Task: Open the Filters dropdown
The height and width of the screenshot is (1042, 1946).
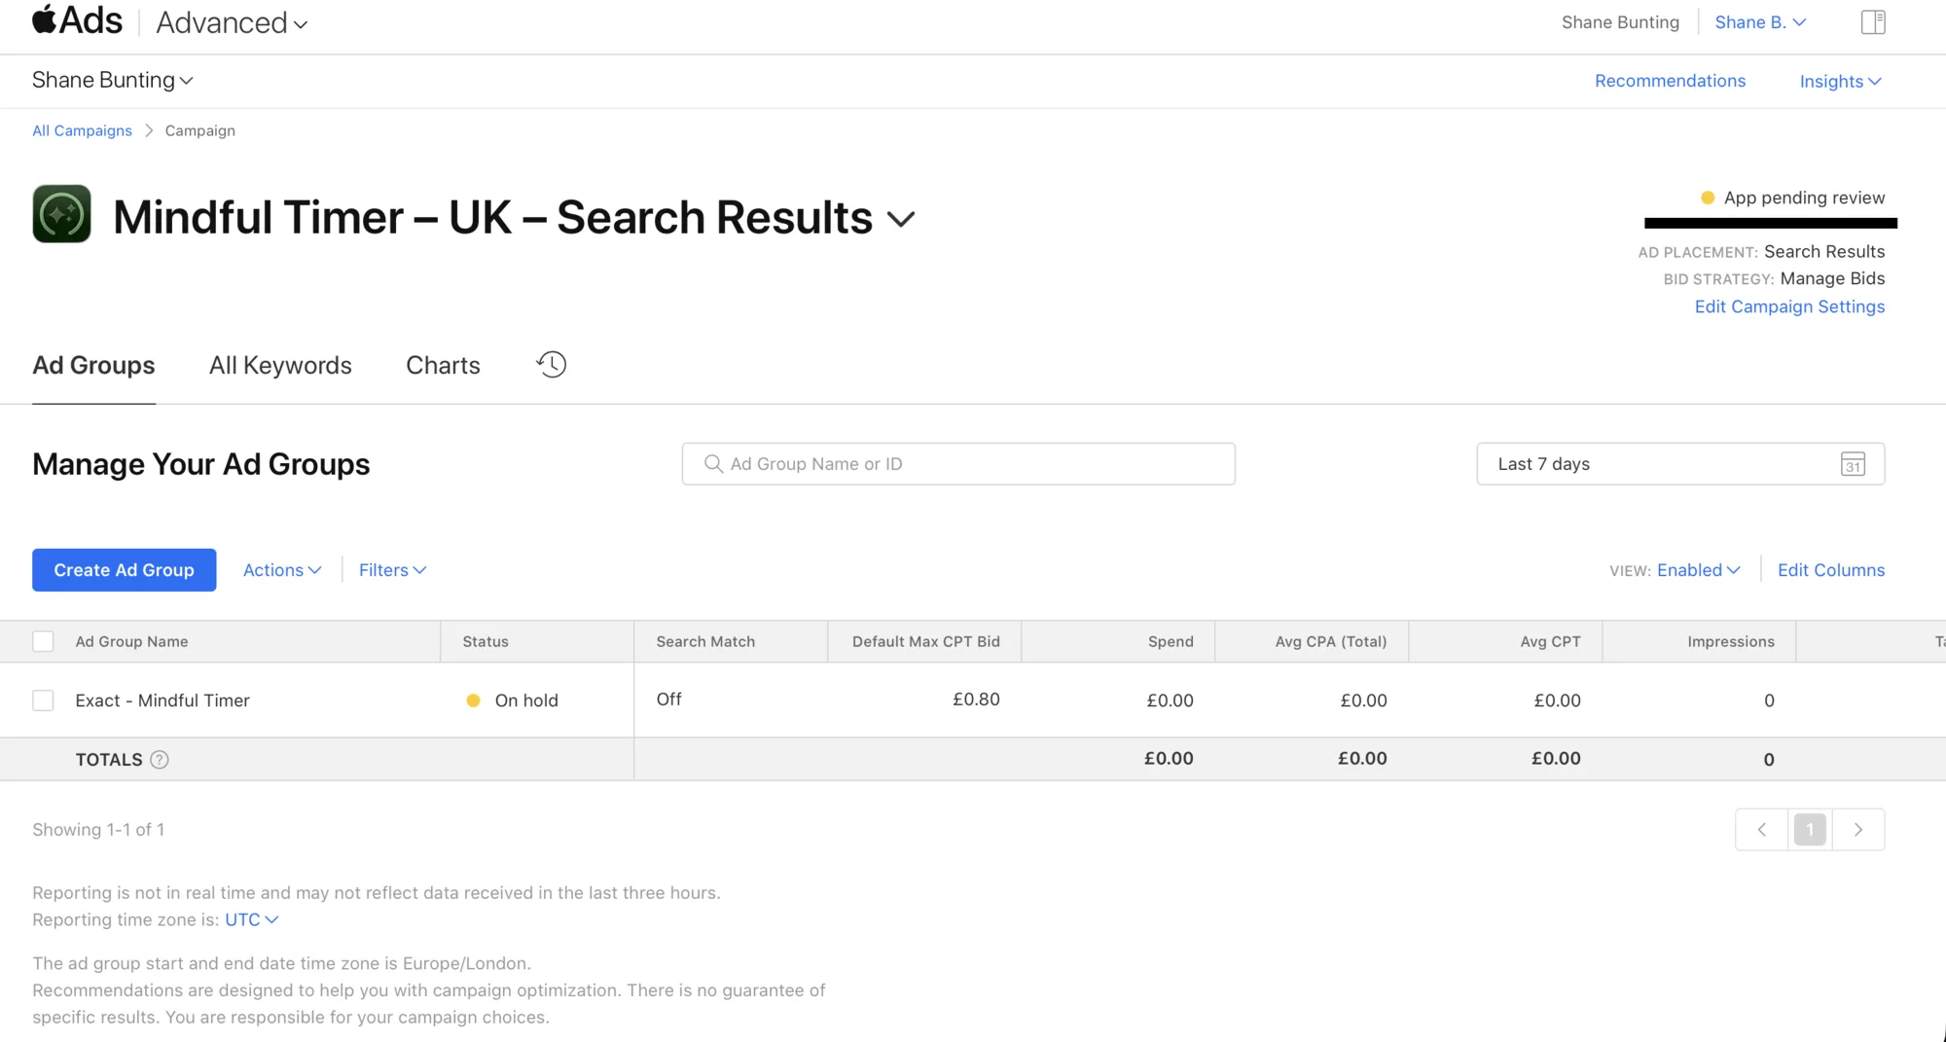Action: 392,570
